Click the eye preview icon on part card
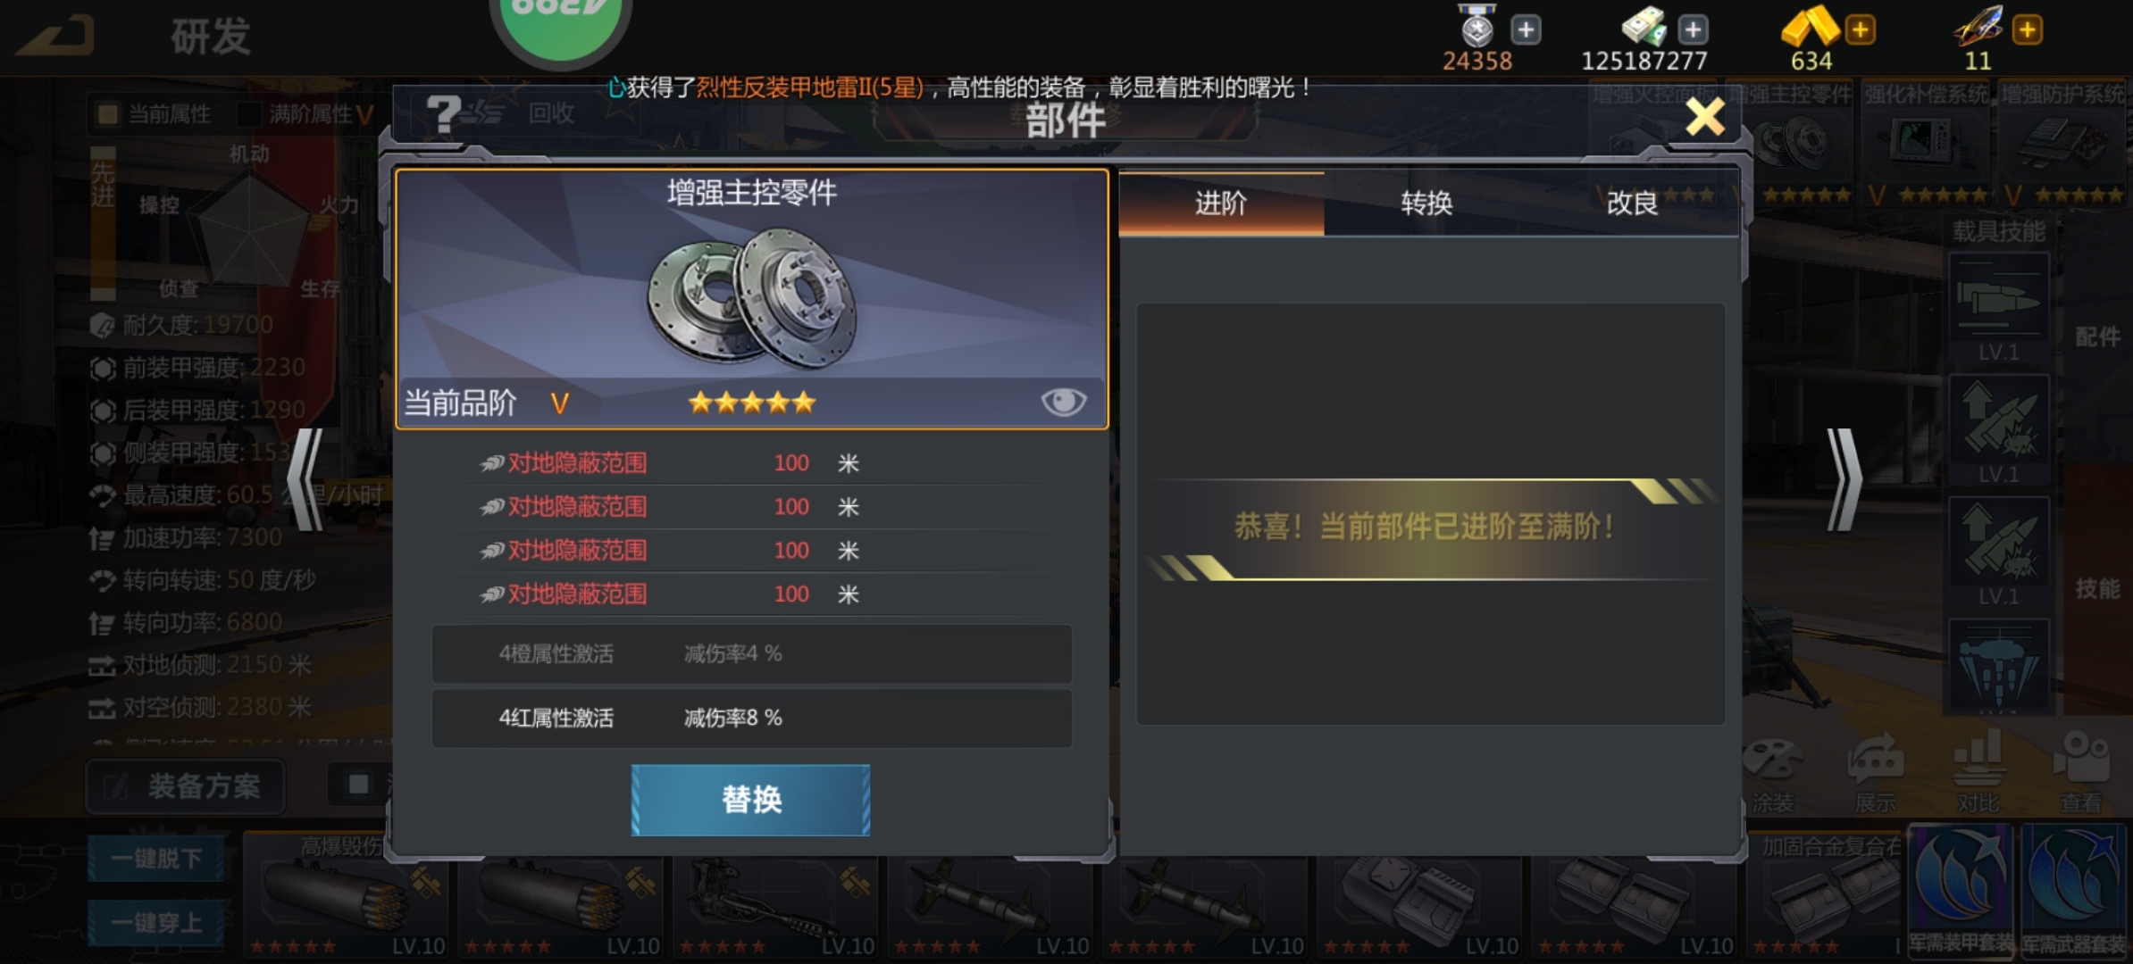Viewport: 2133px width, 964px height. [x=1063, y=402]
